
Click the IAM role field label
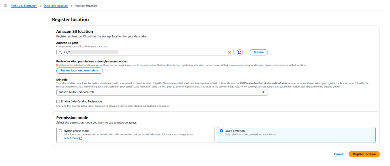pos(62,80)
